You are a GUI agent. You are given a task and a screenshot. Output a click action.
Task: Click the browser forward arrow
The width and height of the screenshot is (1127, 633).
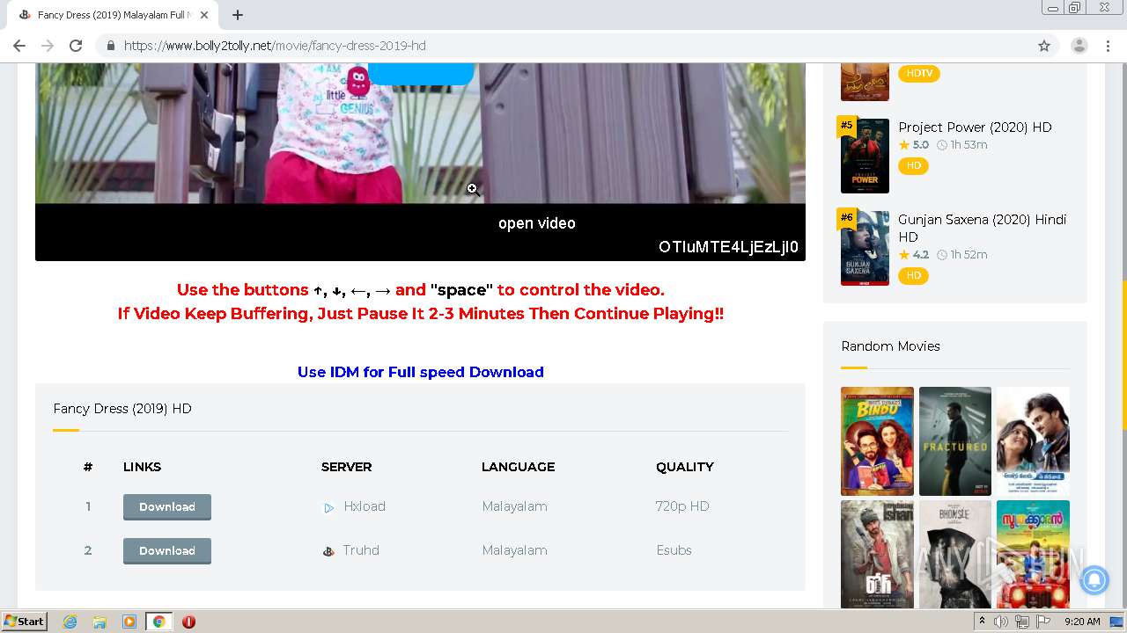[x=48, y=46]
